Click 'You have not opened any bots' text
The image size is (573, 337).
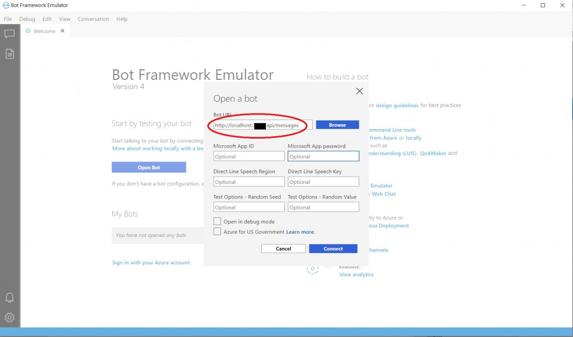[x=151, y=235]
